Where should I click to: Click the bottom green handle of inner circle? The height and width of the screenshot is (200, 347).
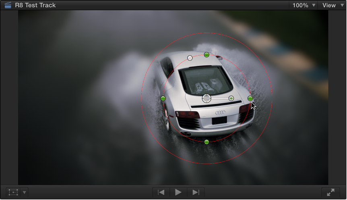207,142
